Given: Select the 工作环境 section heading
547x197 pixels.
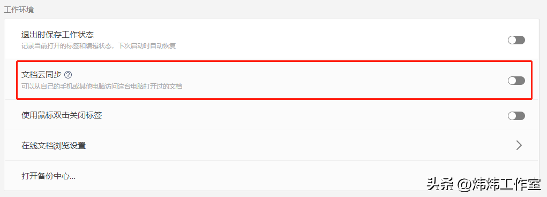Looking at the screenshot, I should tap(19, 10).
